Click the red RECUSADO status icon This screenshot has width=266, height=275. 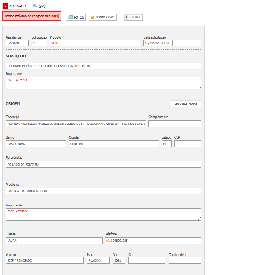5,6
